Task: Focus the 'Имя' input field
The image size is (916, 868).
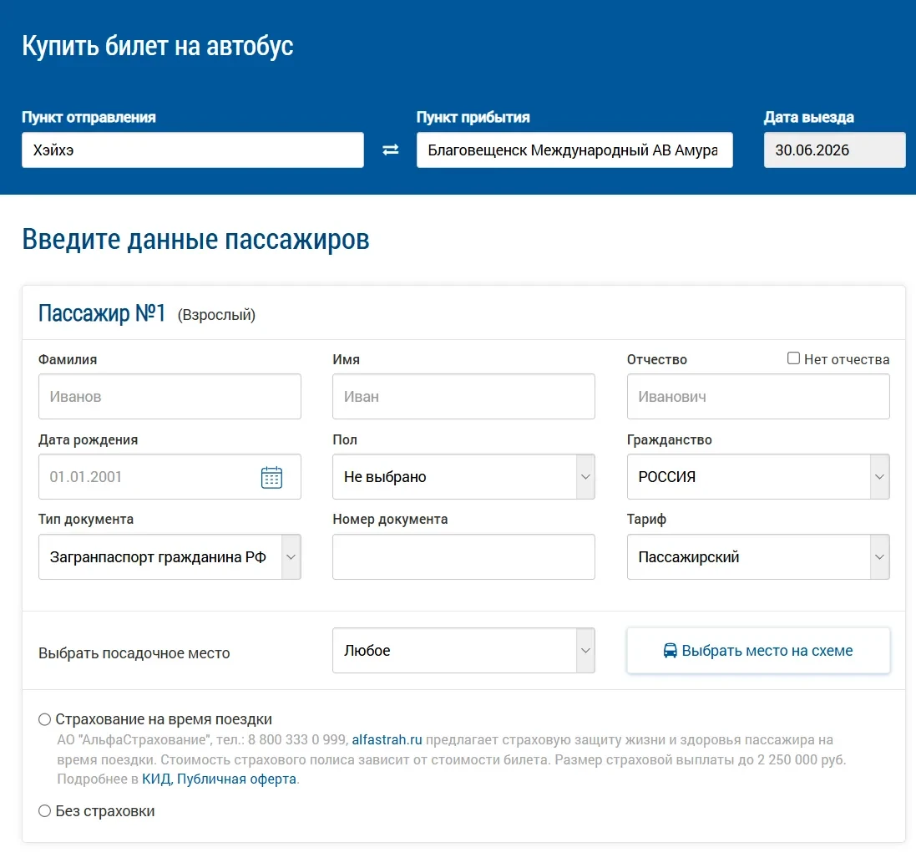Action: 463,396
